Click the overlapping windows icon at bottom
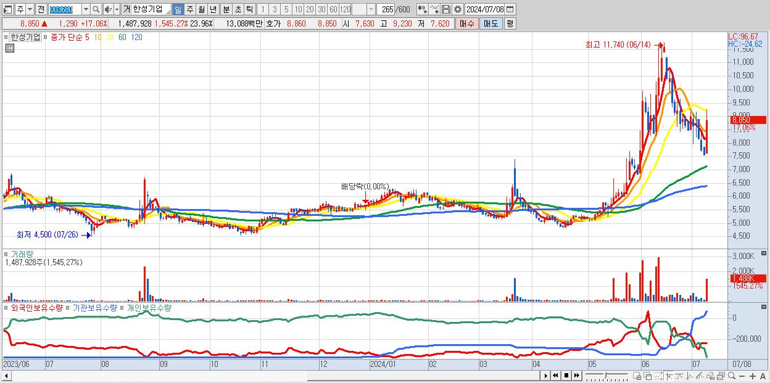Image resolution: width=770 pixels, height=383 pixels. click(647, 376)
